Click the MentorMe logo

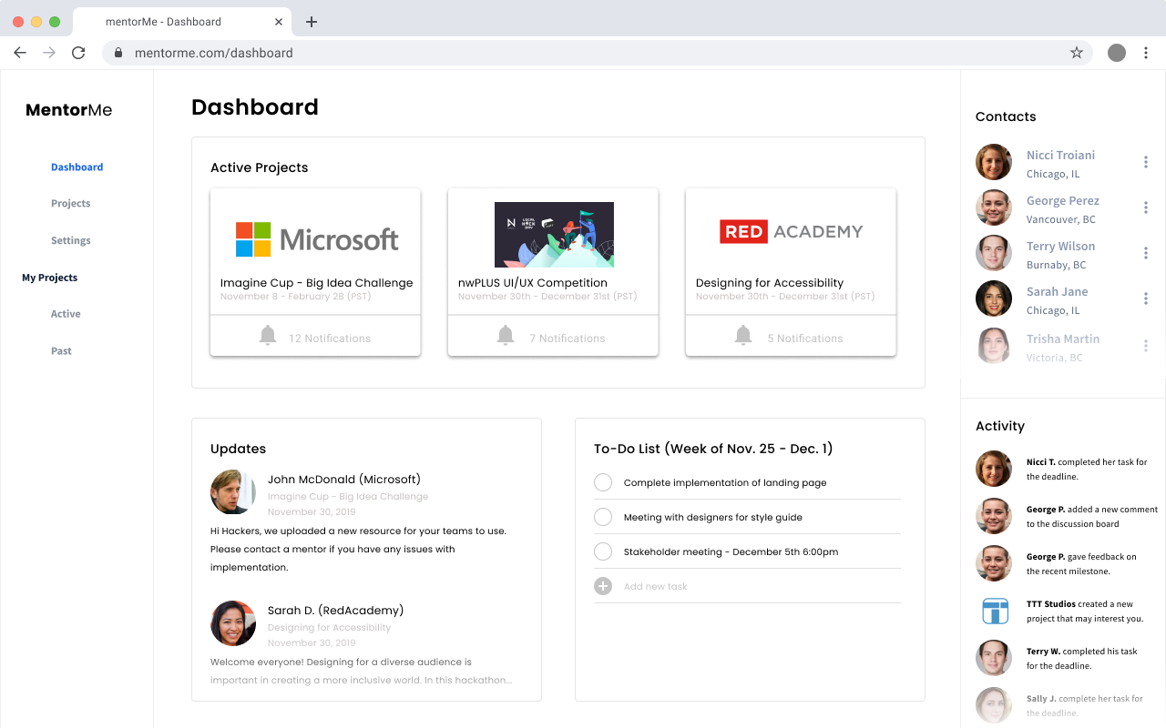pyautogui.click(x=69, y=110)
